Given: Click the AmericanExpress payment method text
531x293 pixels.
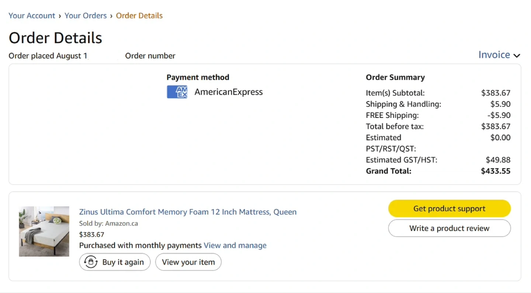Looking at the screenshot, I should 229,92.
